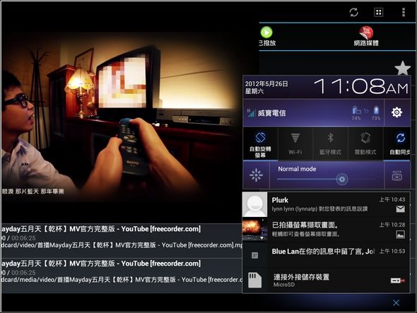Tap the 上午 10:53 timestamp
The width and height of the screenshot is (417, 313).
392,251
